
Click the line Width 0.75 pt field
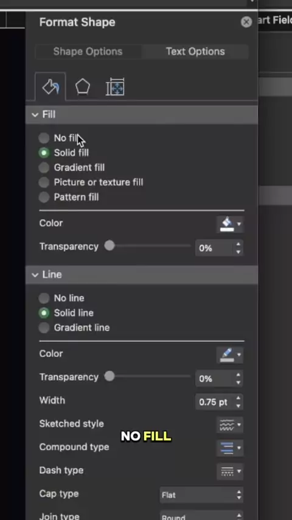click(219, 402)
